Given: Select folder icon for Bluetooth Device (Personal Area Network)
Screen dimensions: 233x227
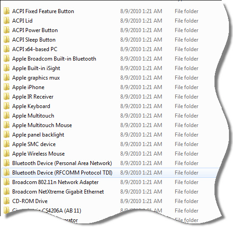Looking at the screenshot, I should pos(6,163).
